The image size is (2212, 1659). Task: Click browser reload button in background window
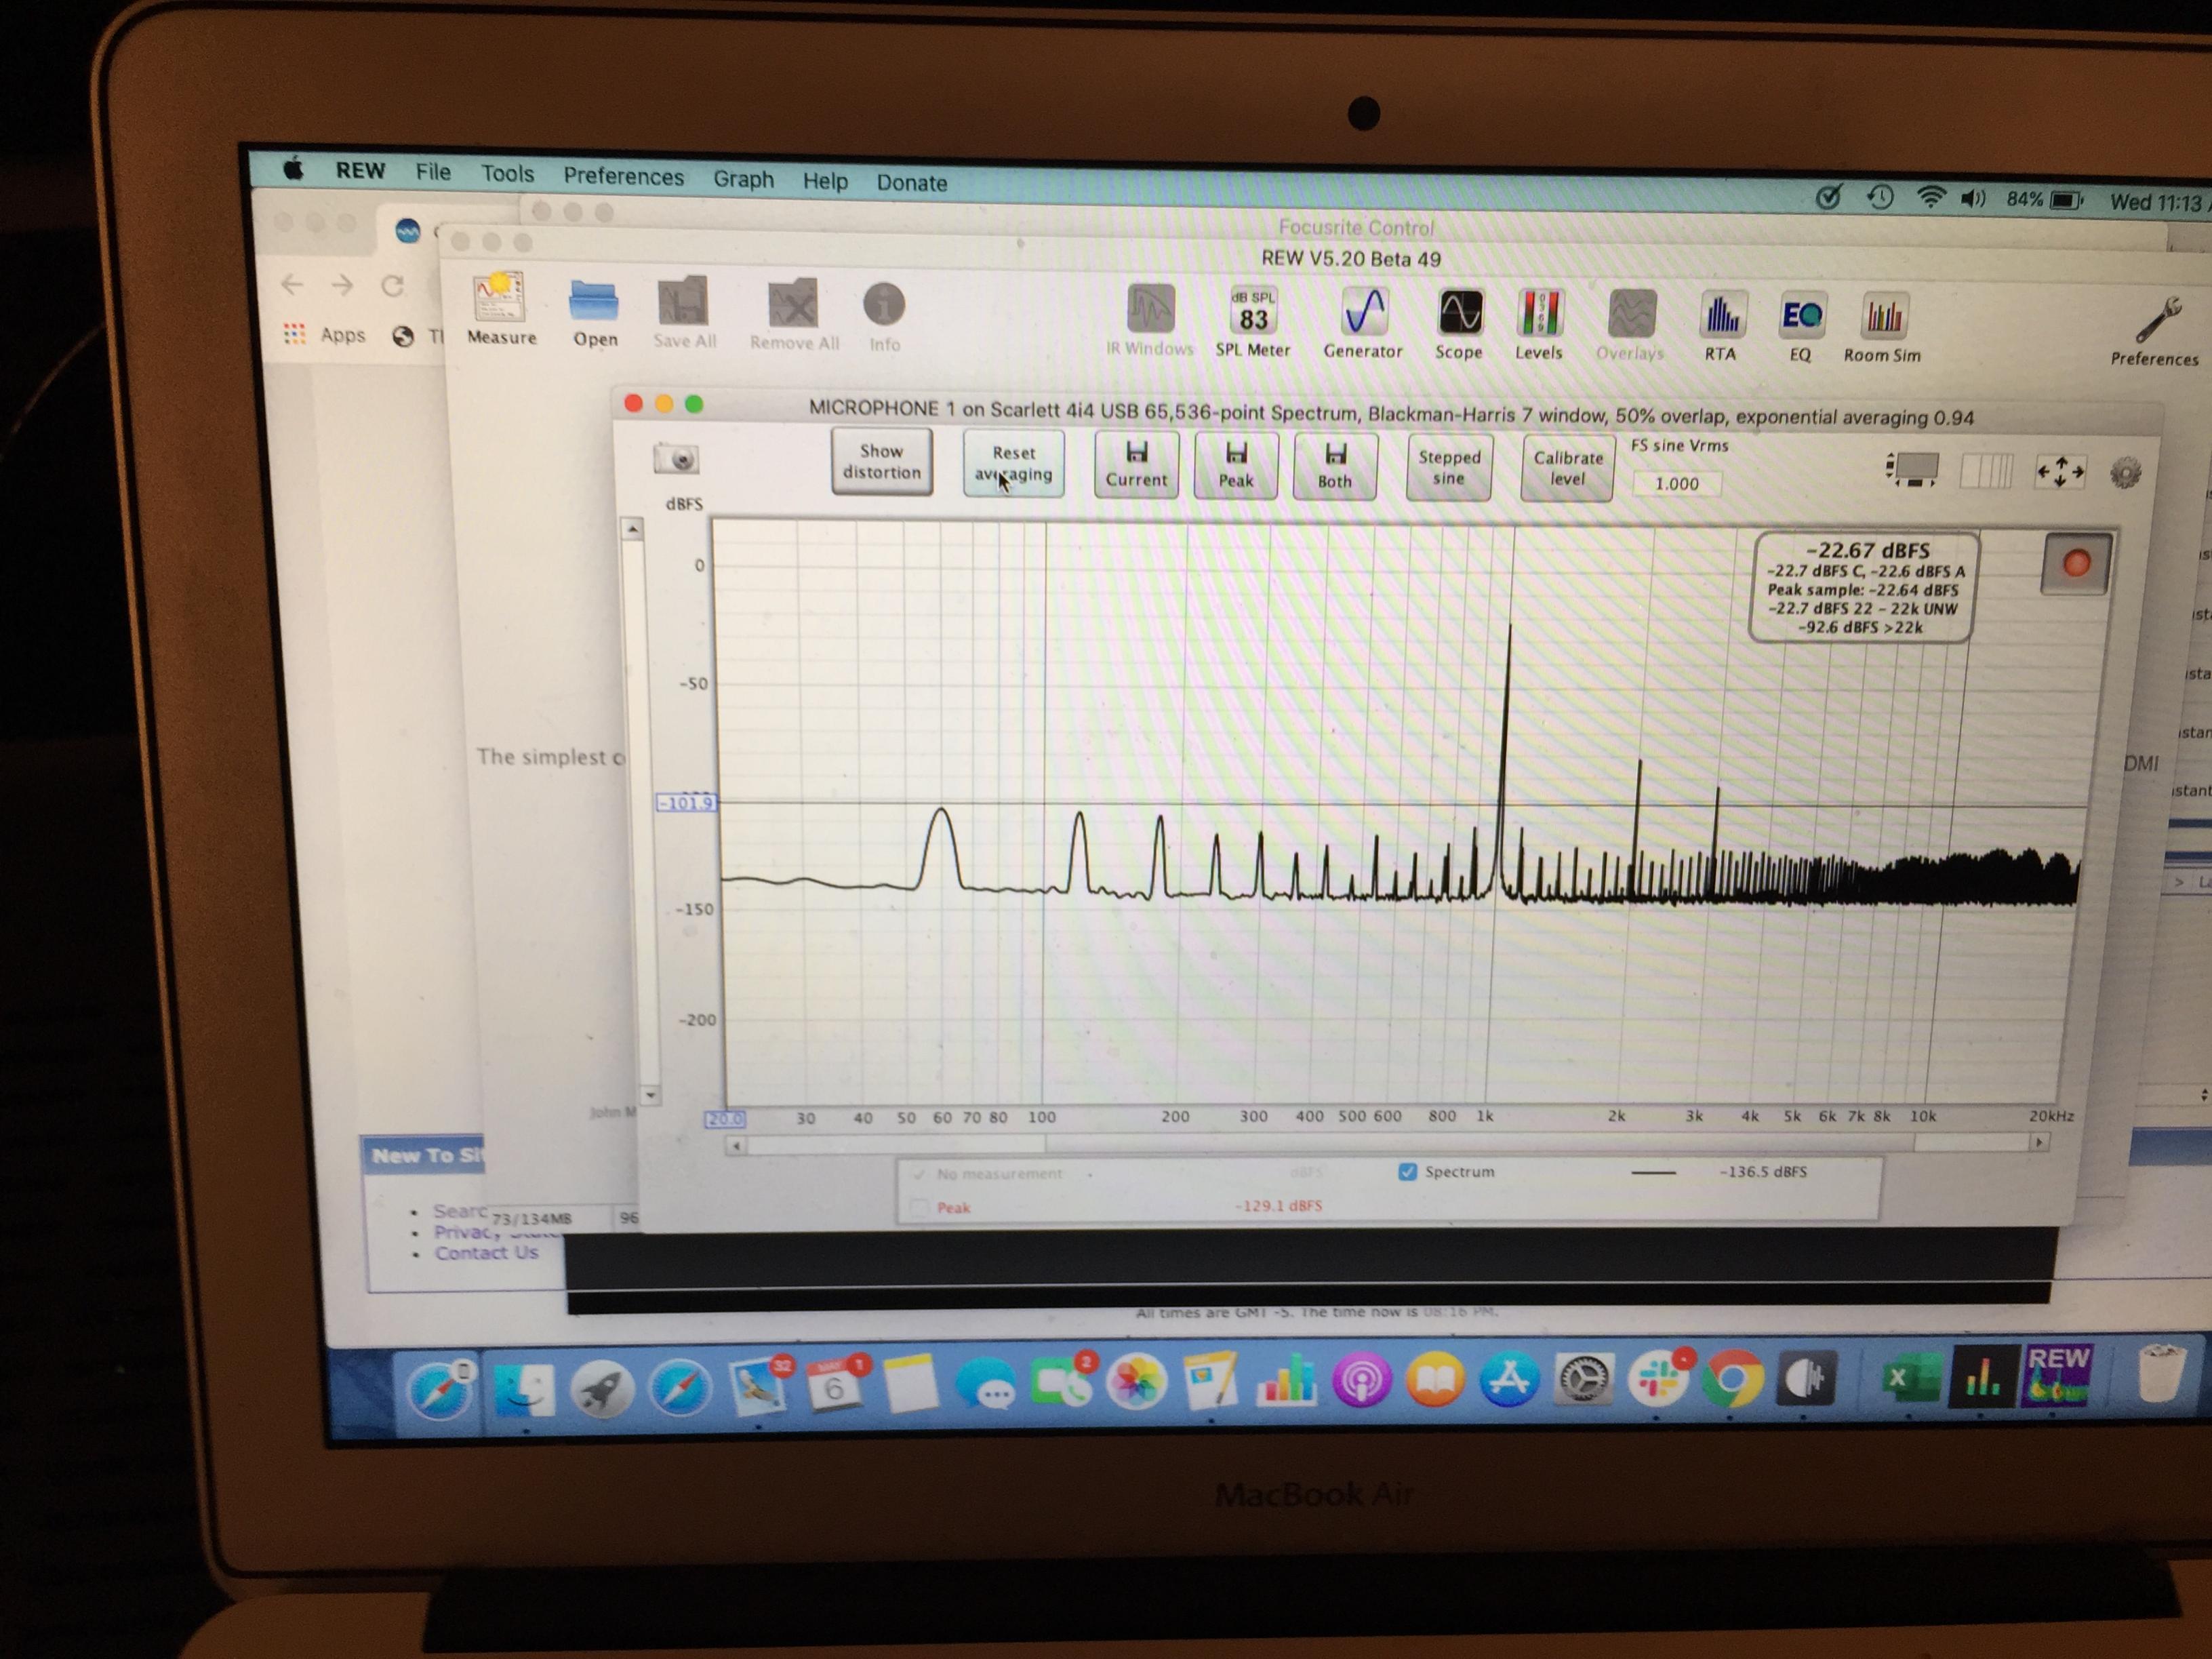(392, 286)
